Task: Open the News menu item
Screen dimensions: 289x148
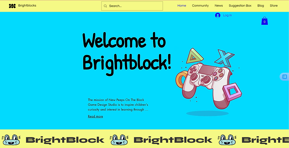Action: click(x=219, y=6)
